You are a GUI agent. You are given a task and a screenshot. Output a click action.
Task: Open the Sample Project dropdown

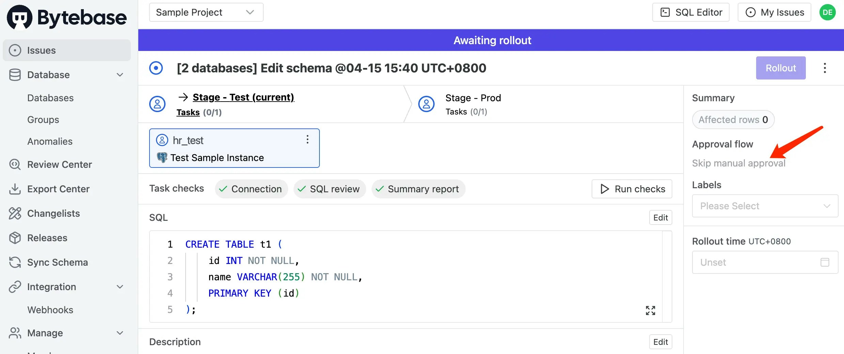coord(206,12)
